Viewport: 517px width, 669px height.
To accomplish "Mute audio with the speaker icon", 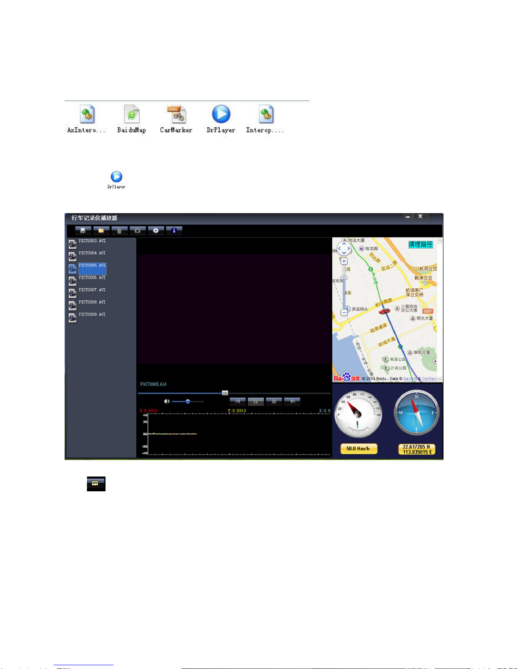I will (167, 401).
